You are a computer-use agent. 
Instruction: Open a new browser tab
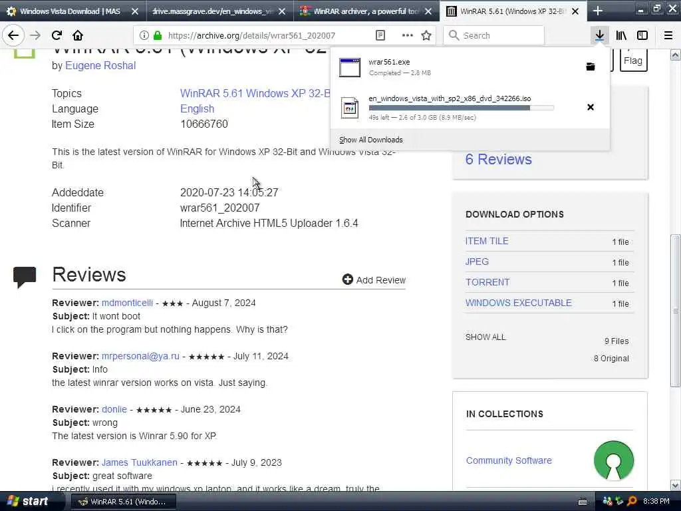(598, 11)
